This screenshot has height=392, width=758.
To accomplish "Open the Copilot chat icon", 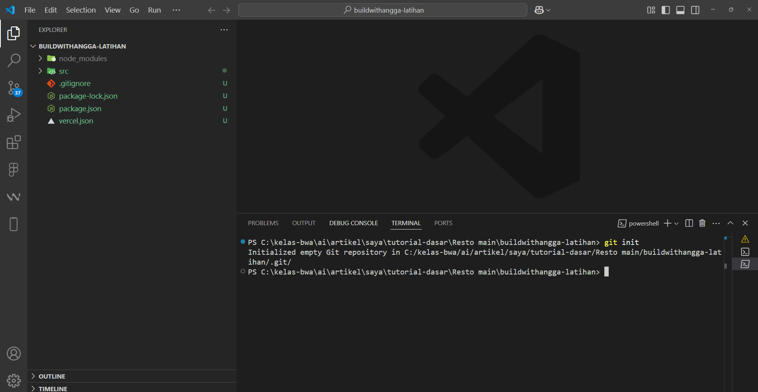I will click(x=539, y=10).
